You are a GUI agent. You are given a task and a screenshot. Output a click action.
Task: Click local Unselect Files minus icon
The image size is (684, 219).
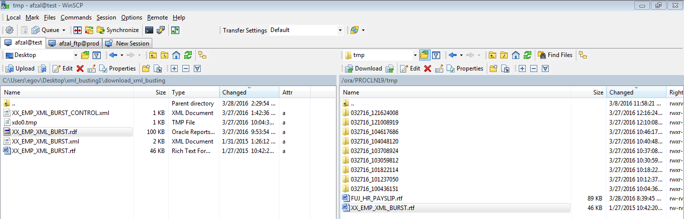pyautogui.click(x=185, y=68)
